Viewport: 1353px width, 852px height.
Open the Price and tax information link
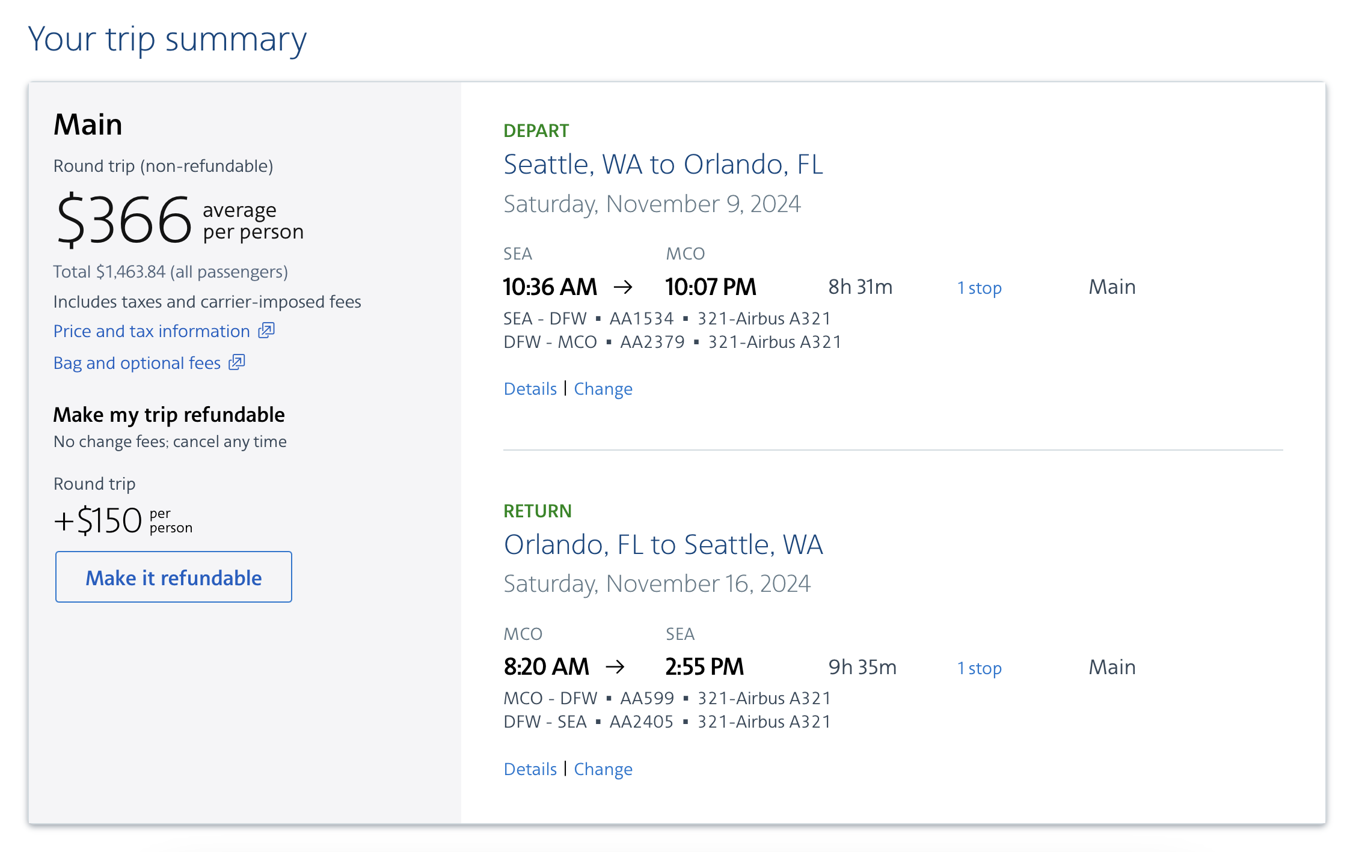coord(152,331)
